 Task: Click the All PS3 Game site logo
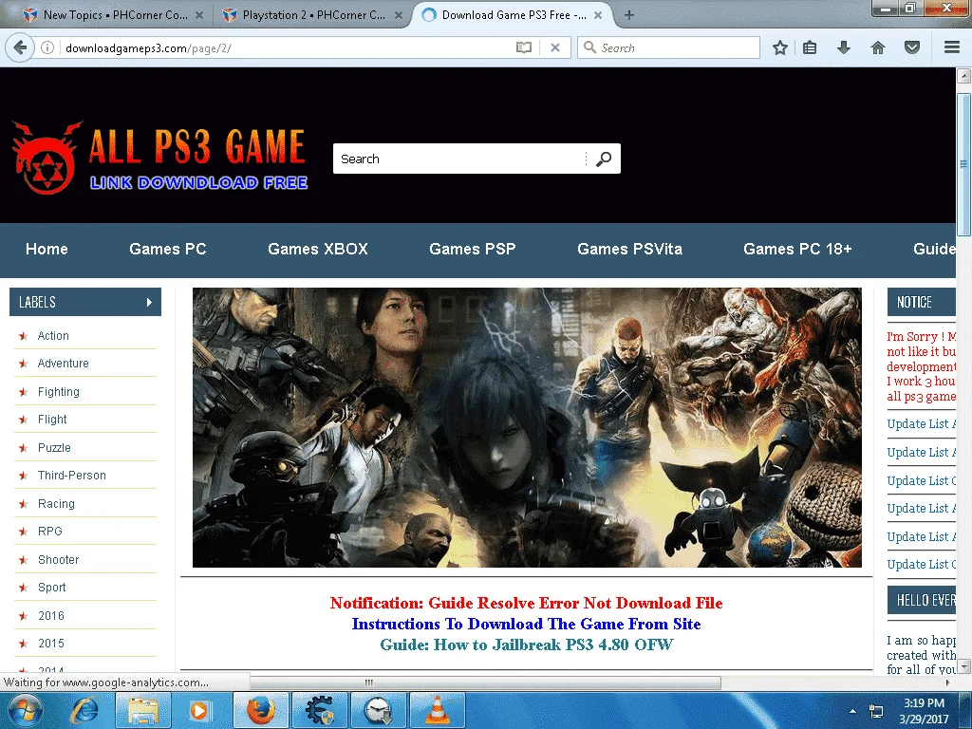point(159,159)
